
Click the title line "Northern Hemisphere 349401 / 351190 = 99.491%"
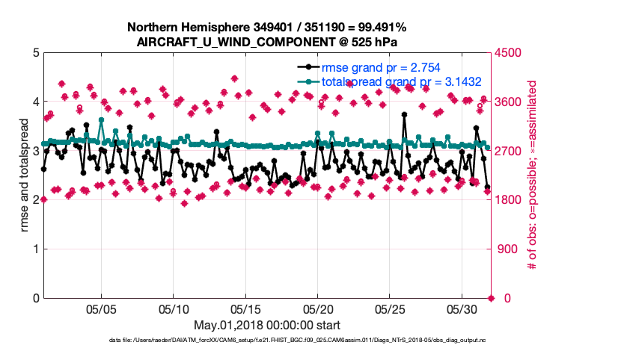266,28
